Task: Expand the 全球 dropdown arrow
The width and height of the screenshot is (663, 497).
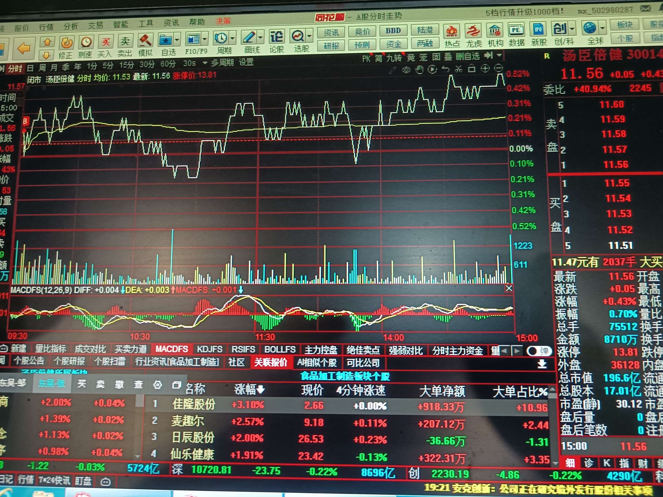Action: coord(602,28)
